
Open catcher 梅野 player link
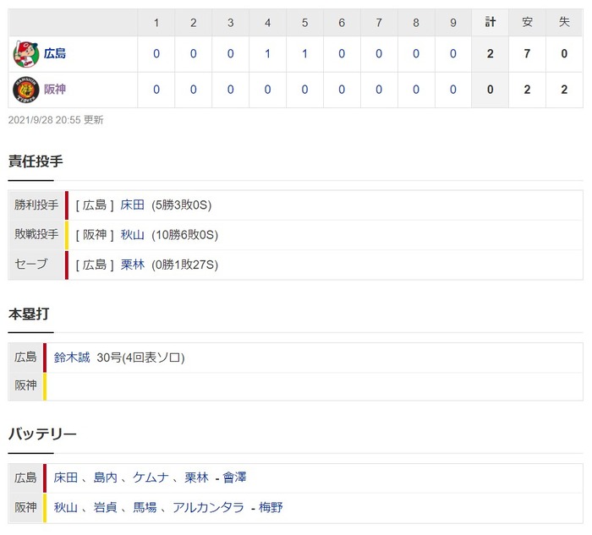pos(271,507)
